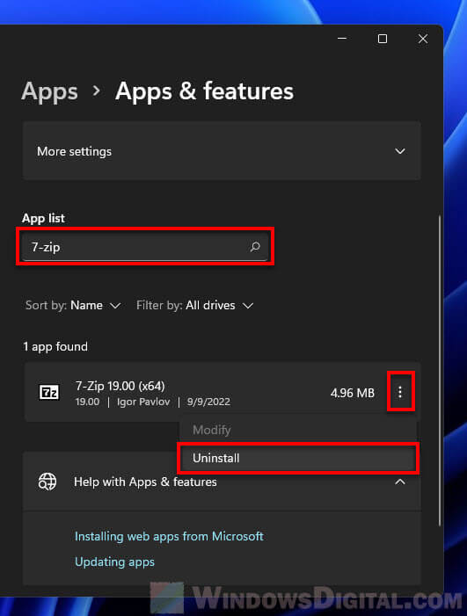Click the 9/9/2022 install date
The width and height of the screenshot is (467, 616).
click(x=208, y=402)
